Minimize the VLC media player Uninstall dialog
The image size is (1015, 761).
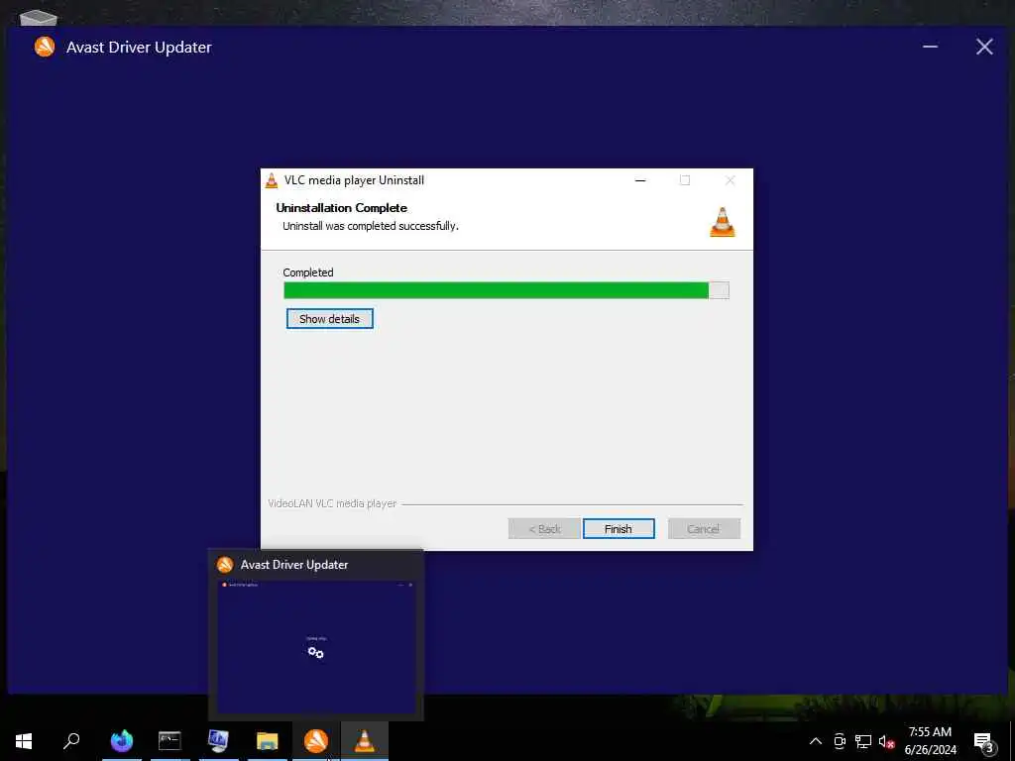(x=640, y=180)
